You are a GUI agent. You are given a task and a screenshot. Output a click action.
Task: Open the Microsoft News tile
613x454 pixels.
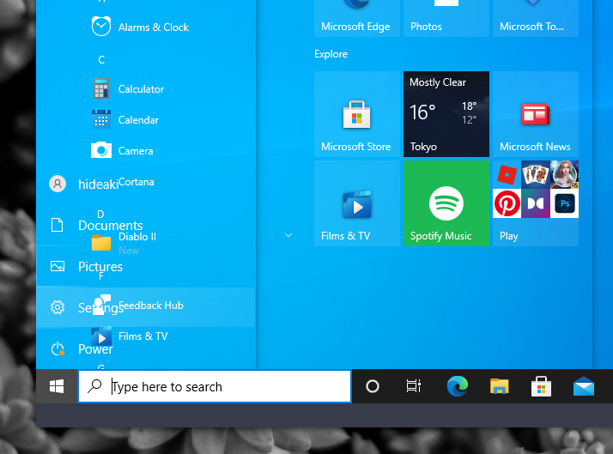pos(535,113)
